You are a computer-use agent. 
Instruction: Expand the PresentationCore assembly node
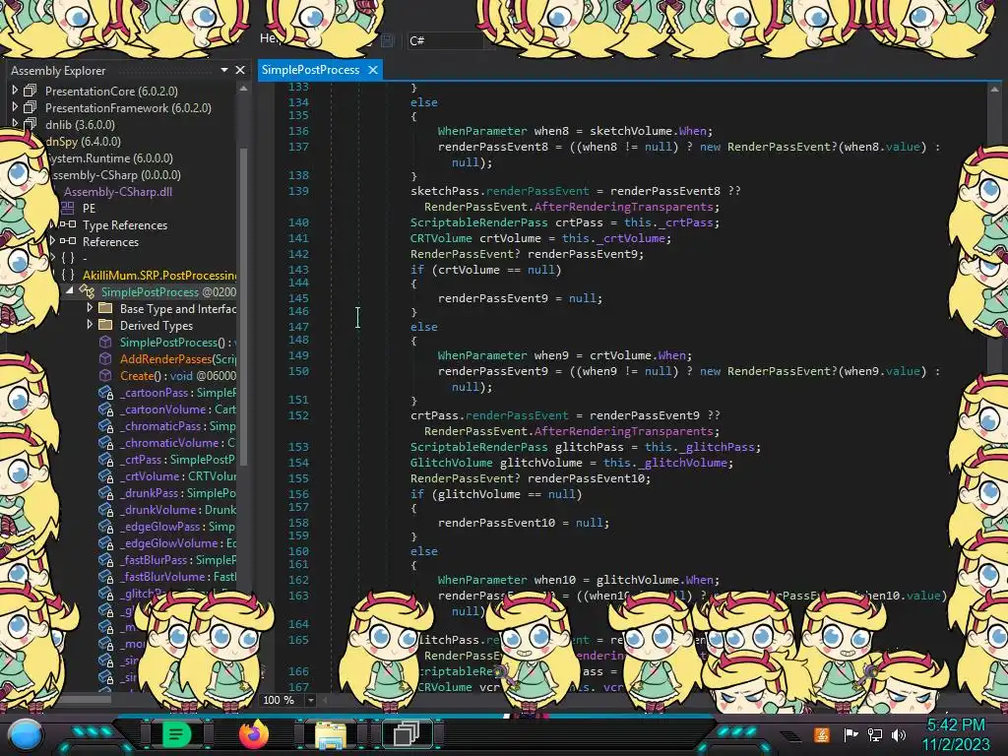point(15,91)
